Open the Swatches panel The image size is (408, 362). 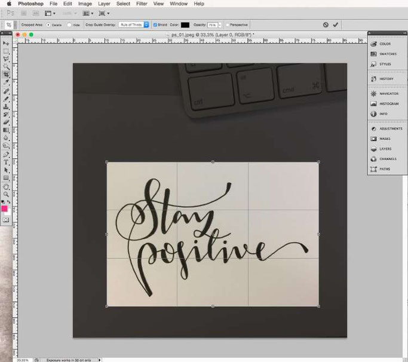coord(384,54)
